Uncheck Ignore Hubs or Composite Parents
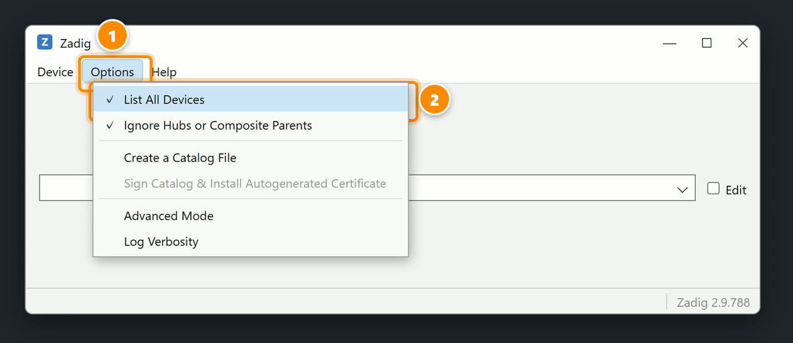The height and width of the screenshot is (343, 793). (250, 126)
